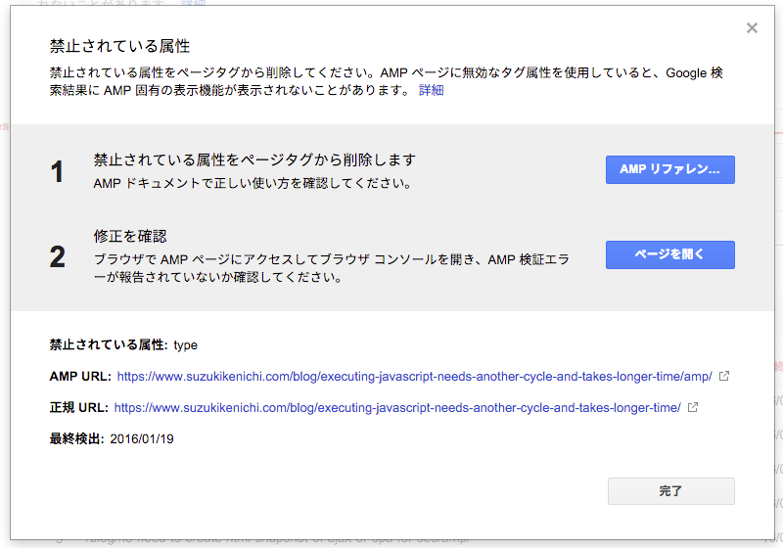Select the 最終検出 label
The height and width of the screenshot is (548, 783).
click(x=76, y=439)
